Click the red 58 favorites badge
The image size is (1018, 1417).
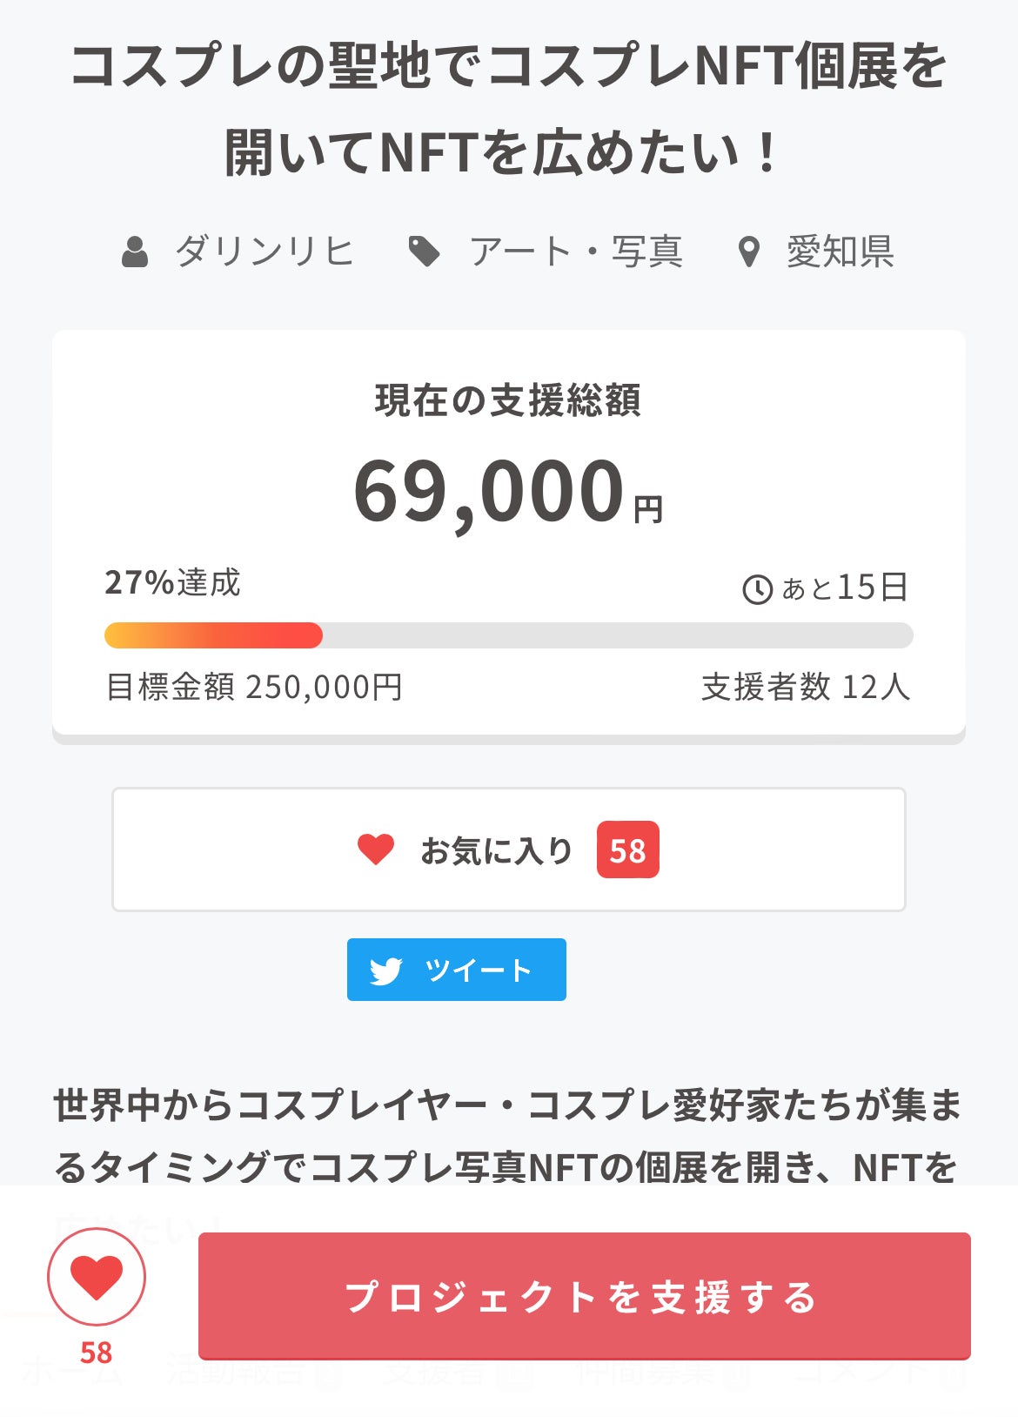coord(627,850)
